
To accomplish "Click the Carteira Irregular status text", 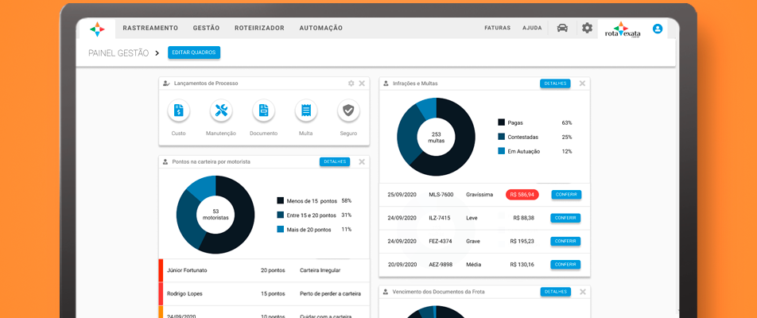I will [320, 270].
